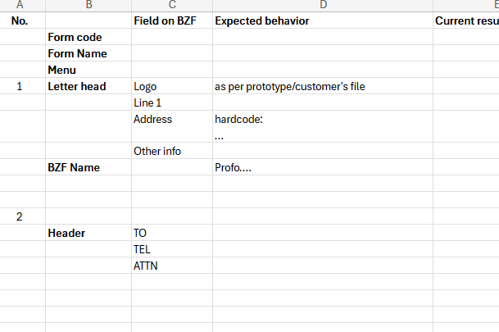Click the 'Profo....' cell
This screenshot has width=499, height=332.
click(x=323, y=167)
